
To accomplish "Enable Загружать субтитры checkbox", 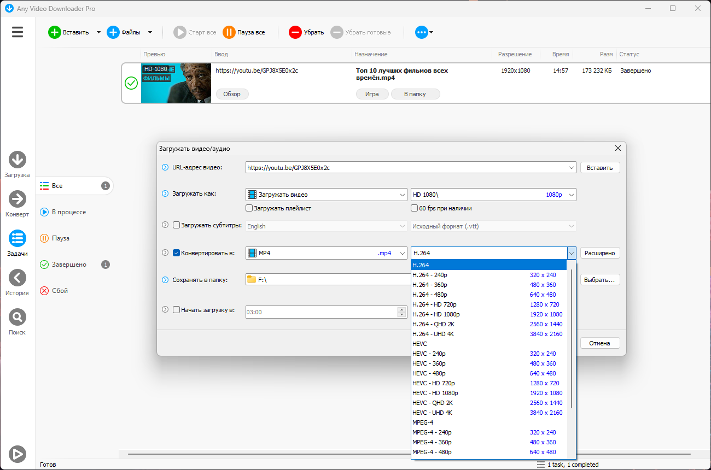I will click(176, 225).
